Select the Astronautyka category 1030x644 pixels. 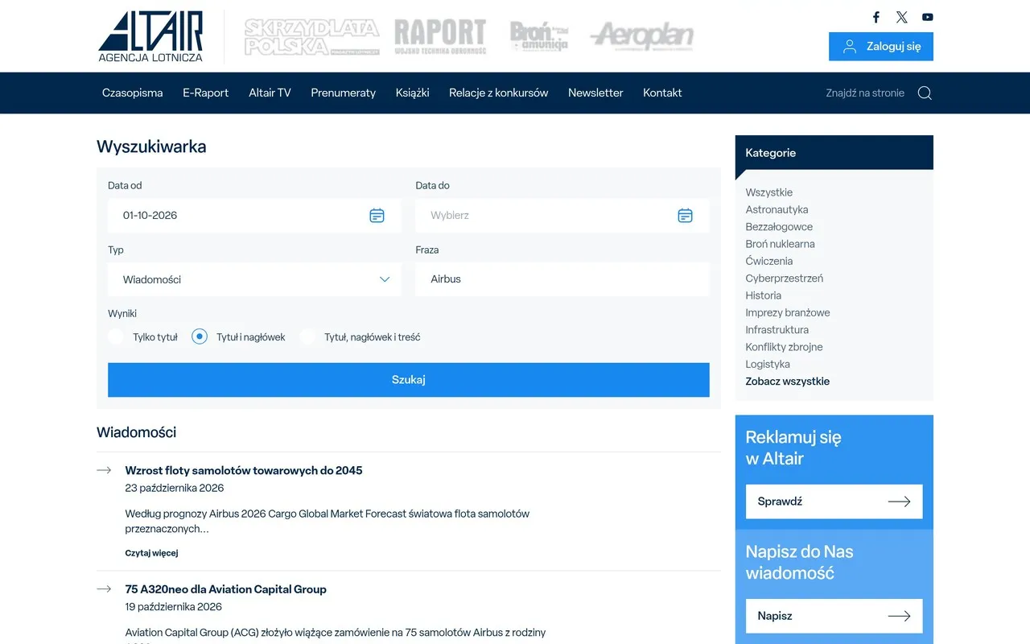click(x=777, y=209)
